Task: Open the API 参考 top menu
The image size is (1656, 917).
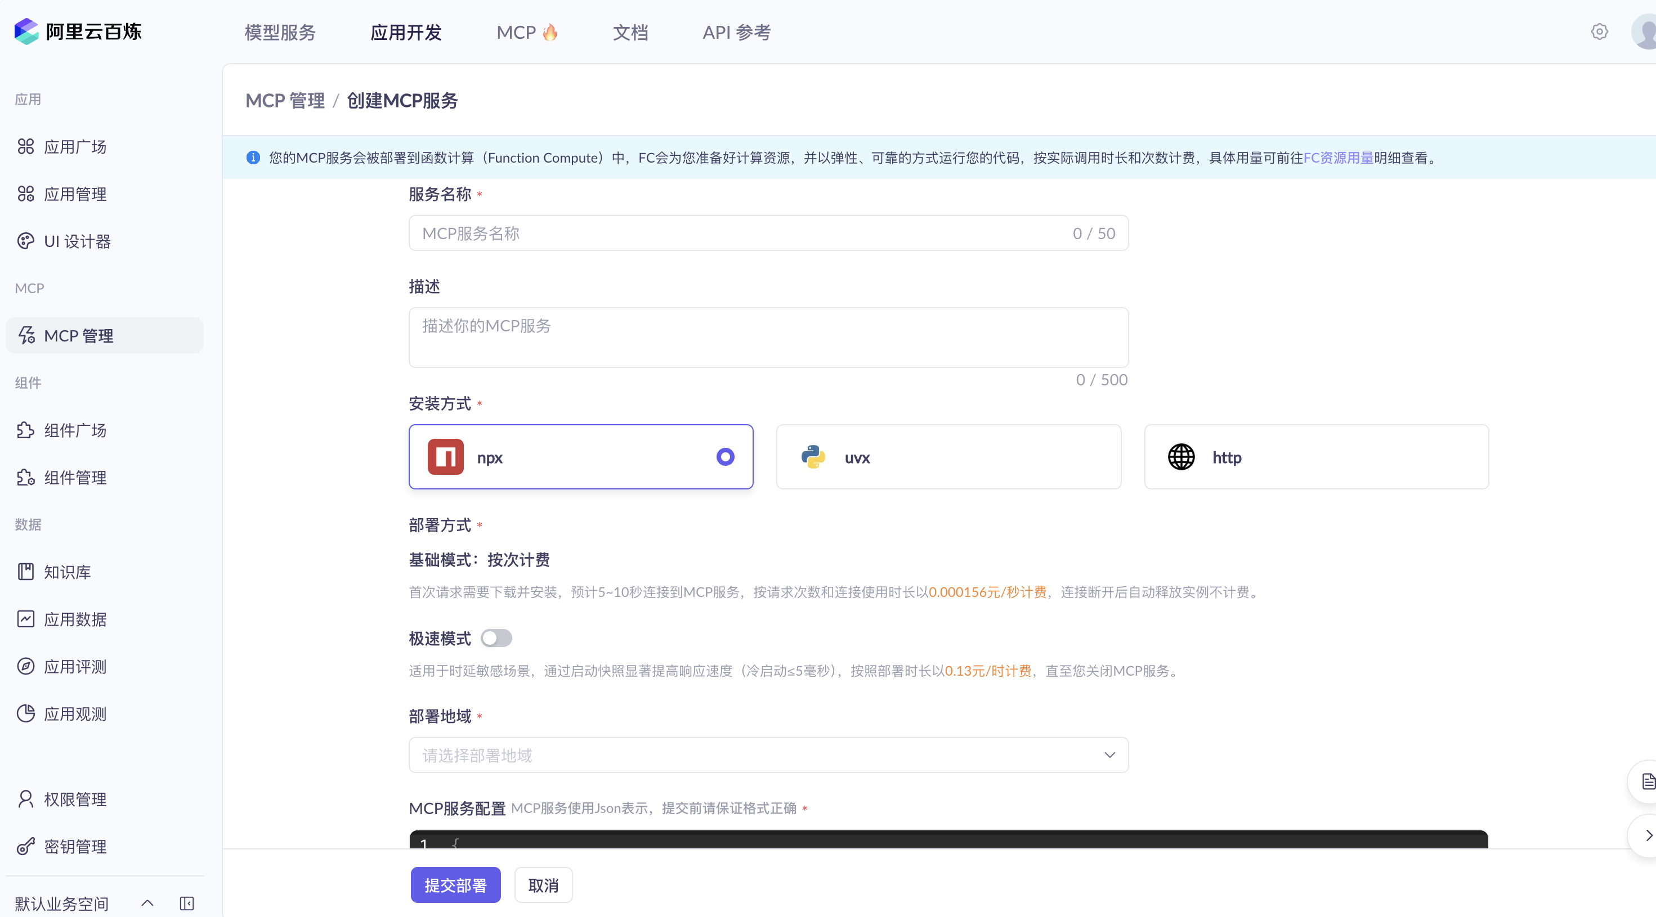Action: coord(736,32)
